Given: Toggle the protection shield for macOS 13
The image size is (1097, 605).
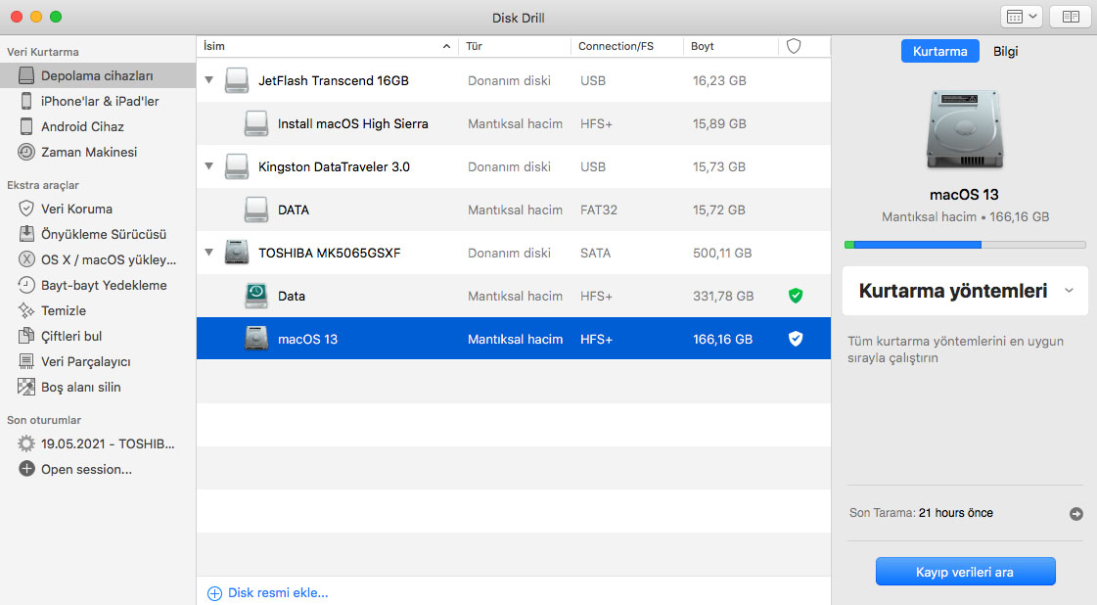Looking at the screenshot, I should coord(796,339).
